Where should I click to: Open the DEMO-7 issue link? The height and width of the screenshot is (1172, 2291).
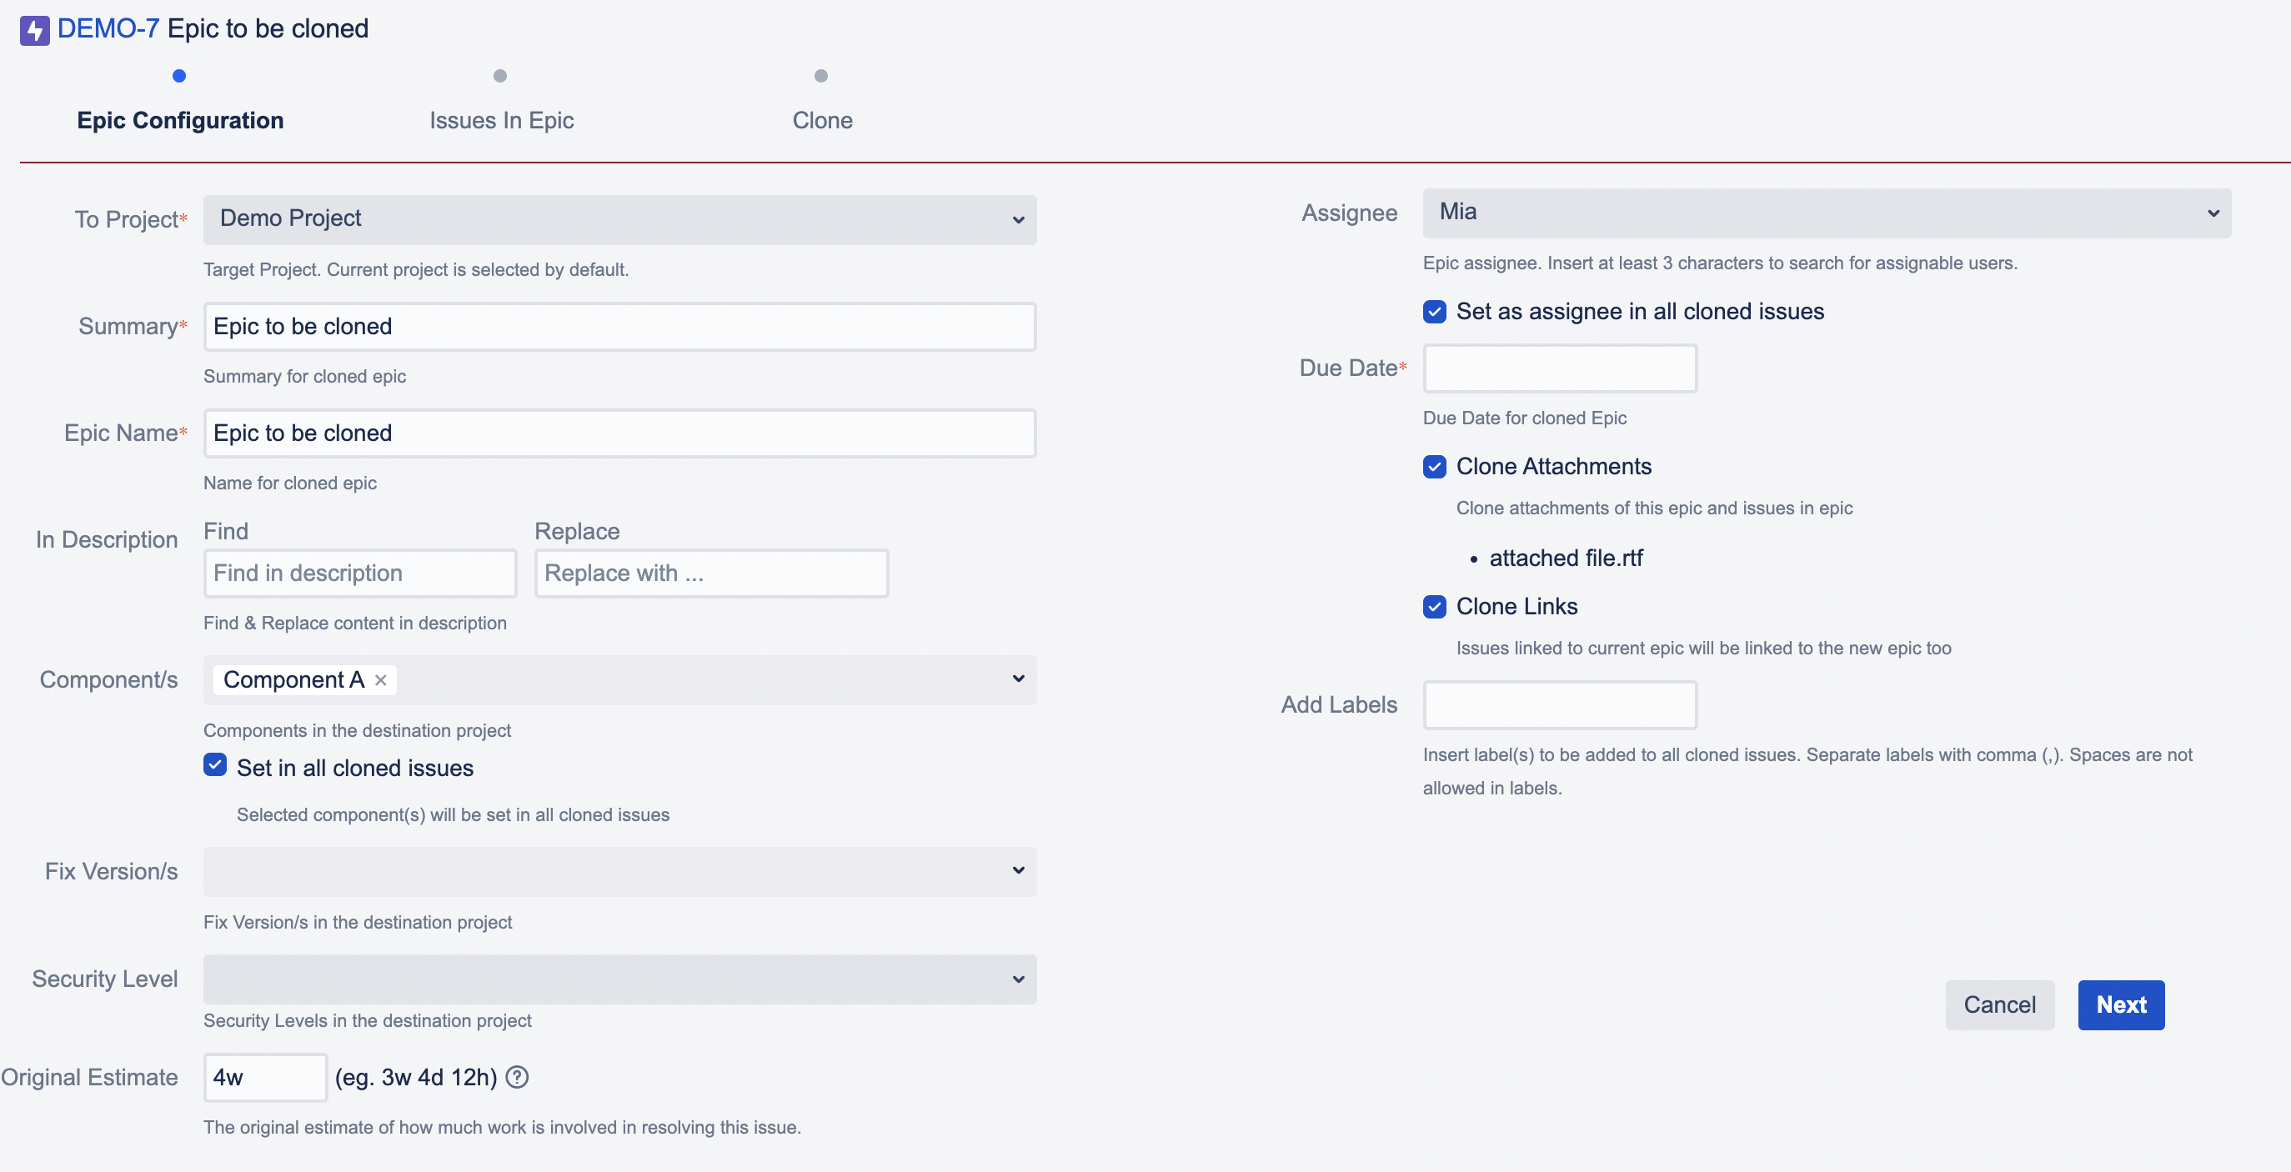coord(108,28)
